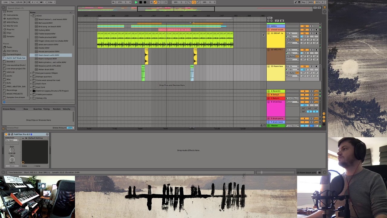Select Audio Effects browser category
The height and width of the screenshot is (218, 387).
13,18
